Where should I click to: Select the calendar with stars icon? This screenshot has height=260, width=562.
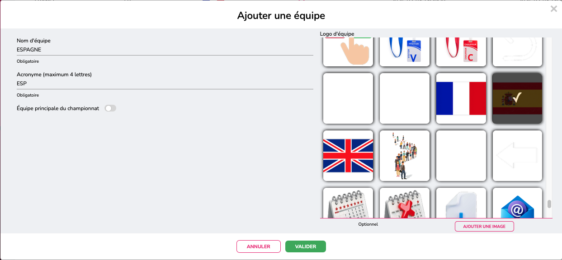pos(348,203)
